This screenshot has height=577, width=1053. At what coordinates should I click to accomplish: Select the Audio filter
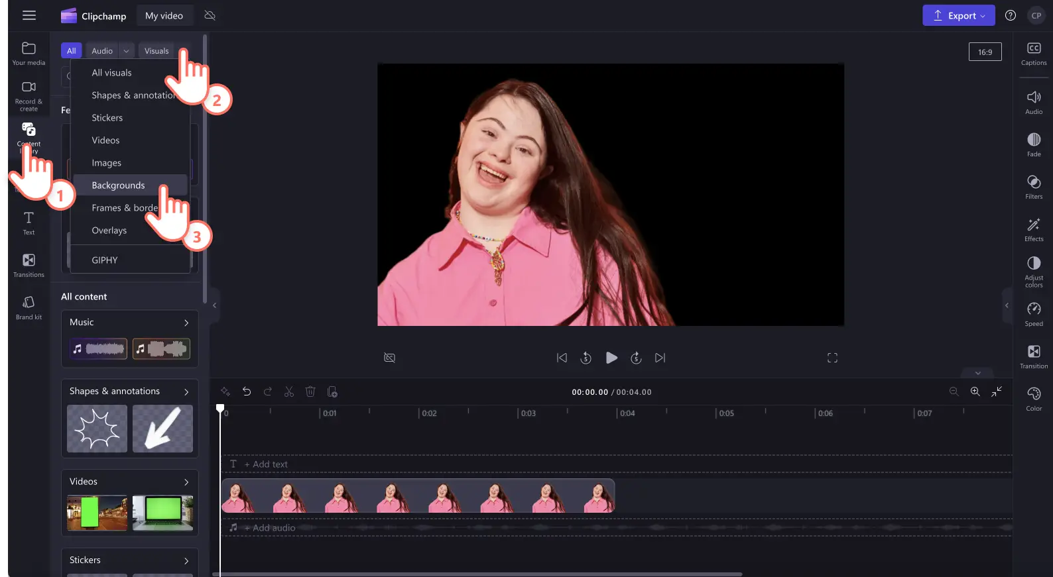tap(102, 50)
